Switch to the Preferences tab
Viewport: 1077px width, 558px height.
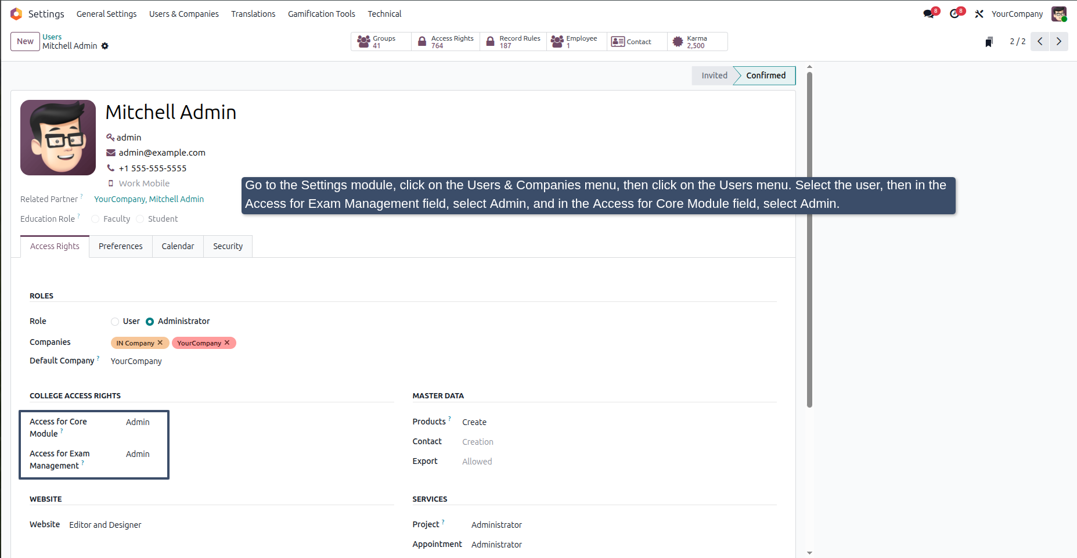click(x=121, y=246)
